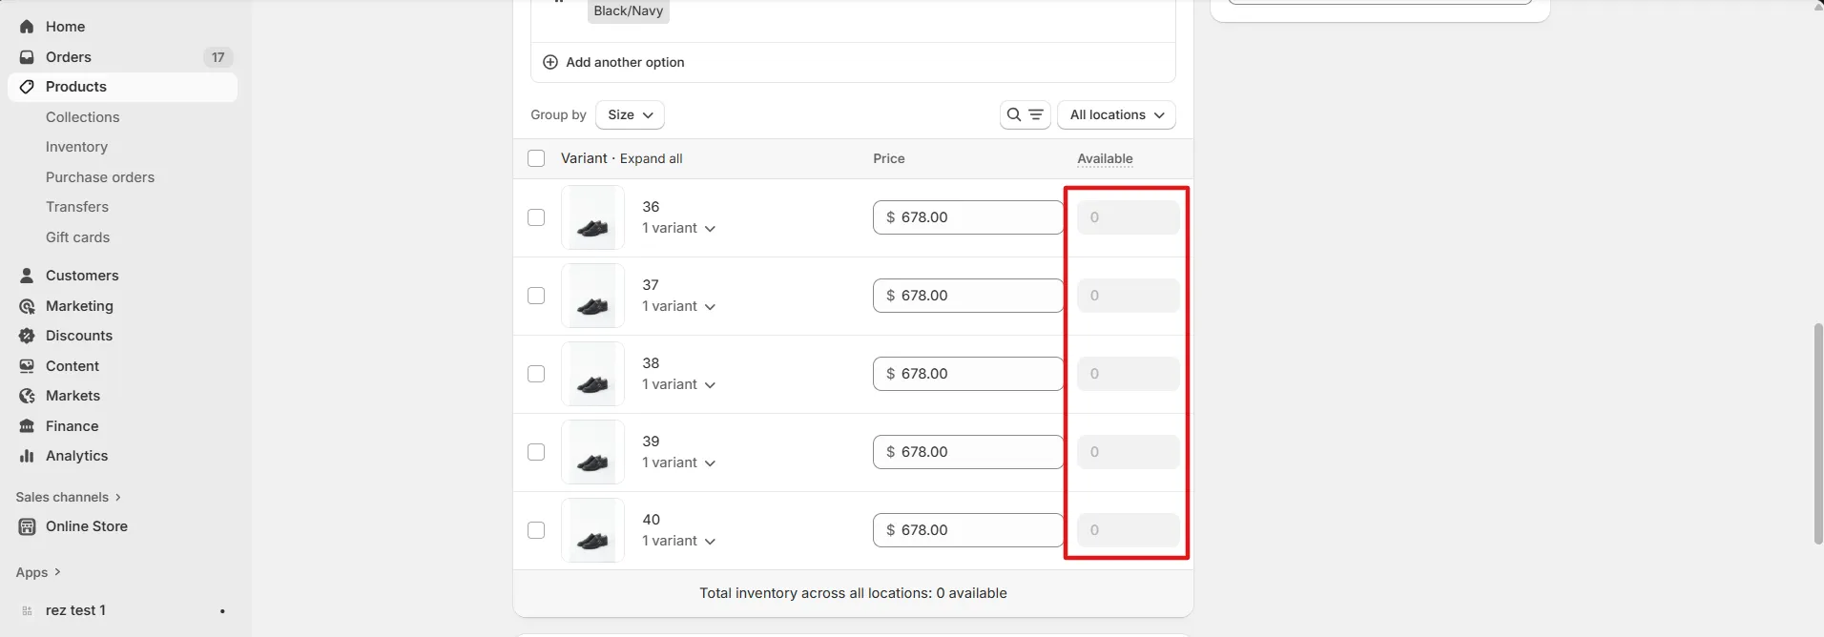The height and width of the screenshot is (637, 1824).
Task: Click the shoe thumbnail for size 40
Action: (592, 530)
